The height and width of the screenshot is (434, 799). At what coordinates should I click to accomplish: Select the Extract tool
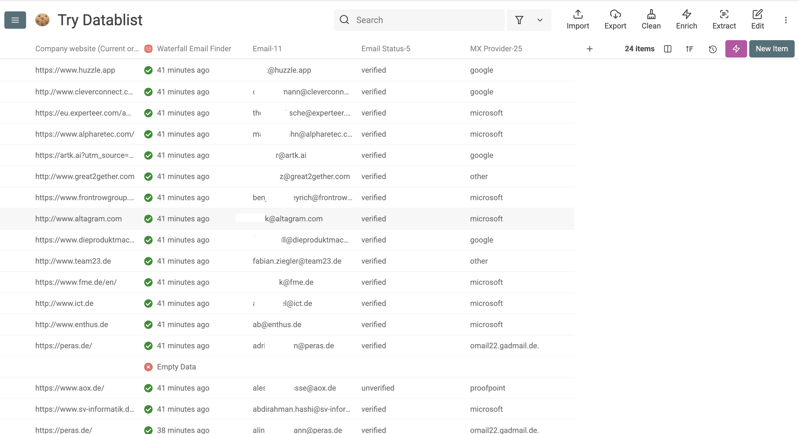tap(724, 20)
